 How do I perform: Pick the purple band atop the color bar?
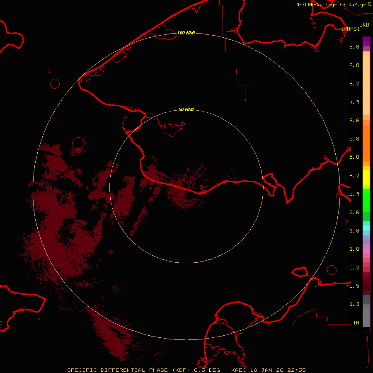[366, 41]
